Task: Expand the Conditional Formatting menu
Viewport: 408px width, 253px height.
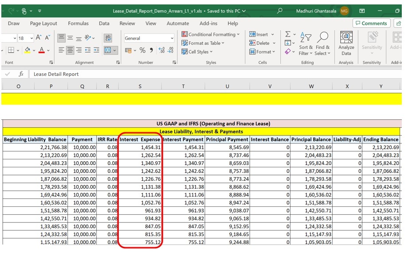Action: 211,35
